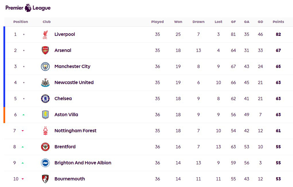Screen dimensions: 293x187
Task: Click the Club column header
Action: (47, 22)
